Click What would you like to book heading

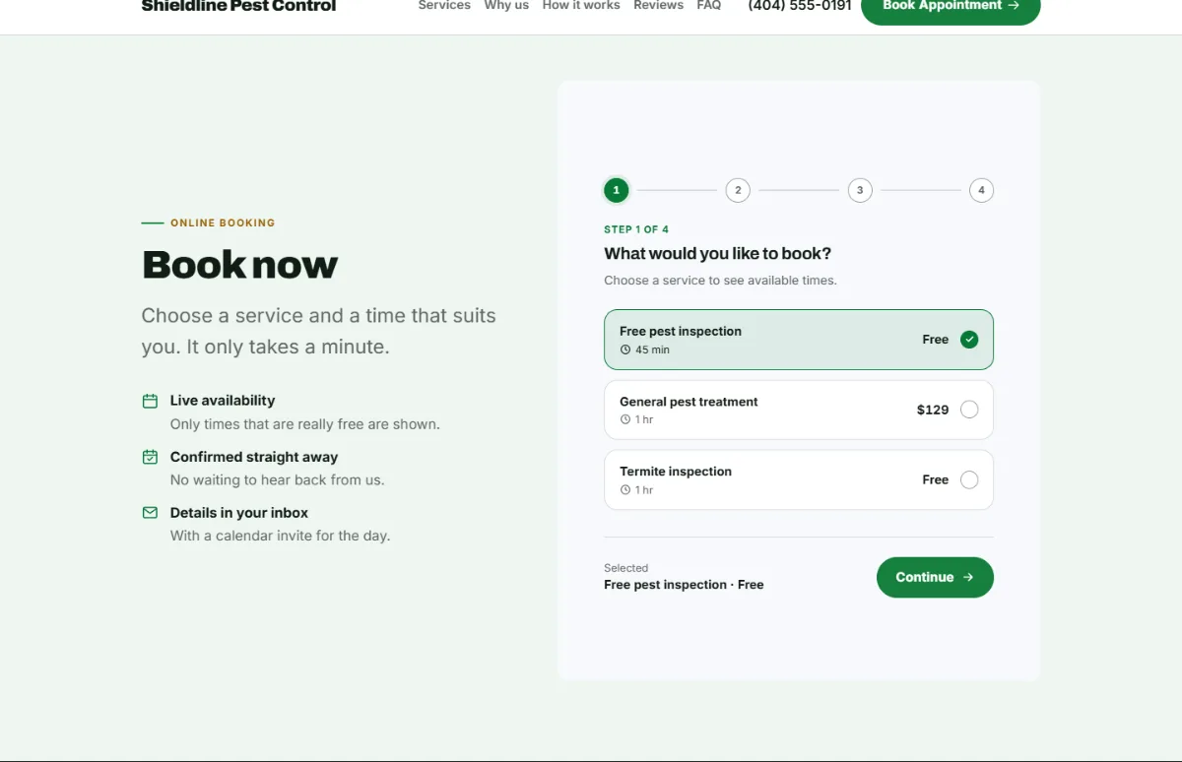coord(718,254)
